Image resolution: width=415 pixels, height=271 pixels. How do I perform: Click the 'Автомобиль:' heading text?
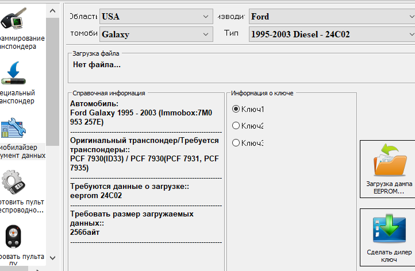click(x=94, y=104)
